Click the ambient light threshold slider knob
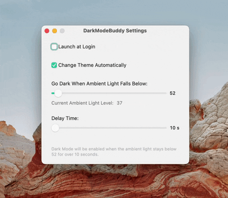 58,93
